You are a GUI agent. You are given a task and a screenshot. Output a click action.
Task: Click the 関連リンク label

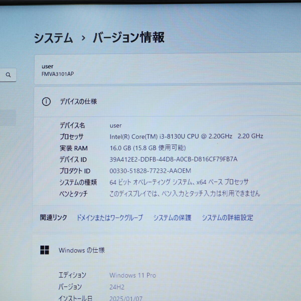pos(53,217)
